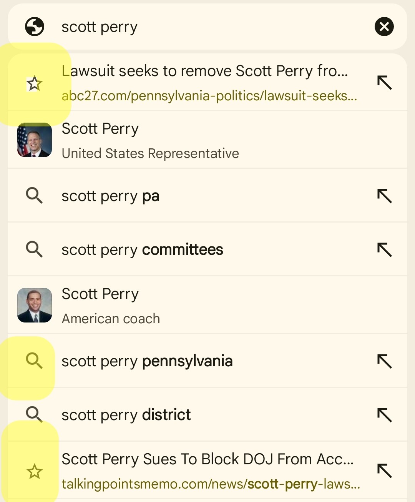Insert "scott perry committees" via arrow icon

[384, 250]
